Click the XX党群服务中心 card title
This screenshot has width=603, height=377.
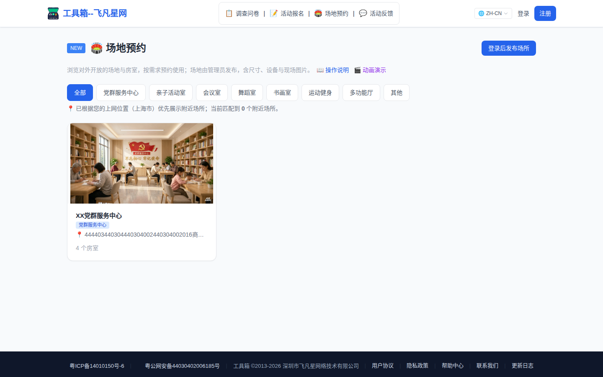tap(99, 216)
